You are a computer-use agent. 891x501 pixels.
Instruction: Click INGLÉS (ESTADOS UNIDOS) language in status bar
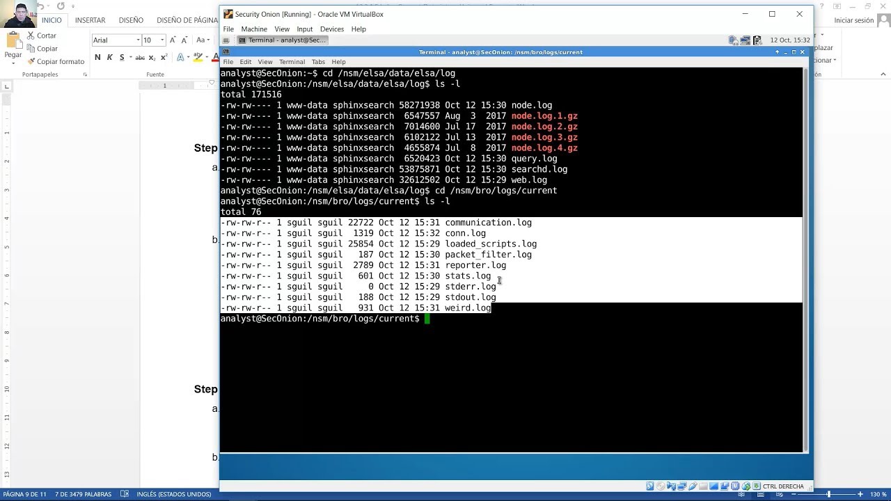click(174, 494)
